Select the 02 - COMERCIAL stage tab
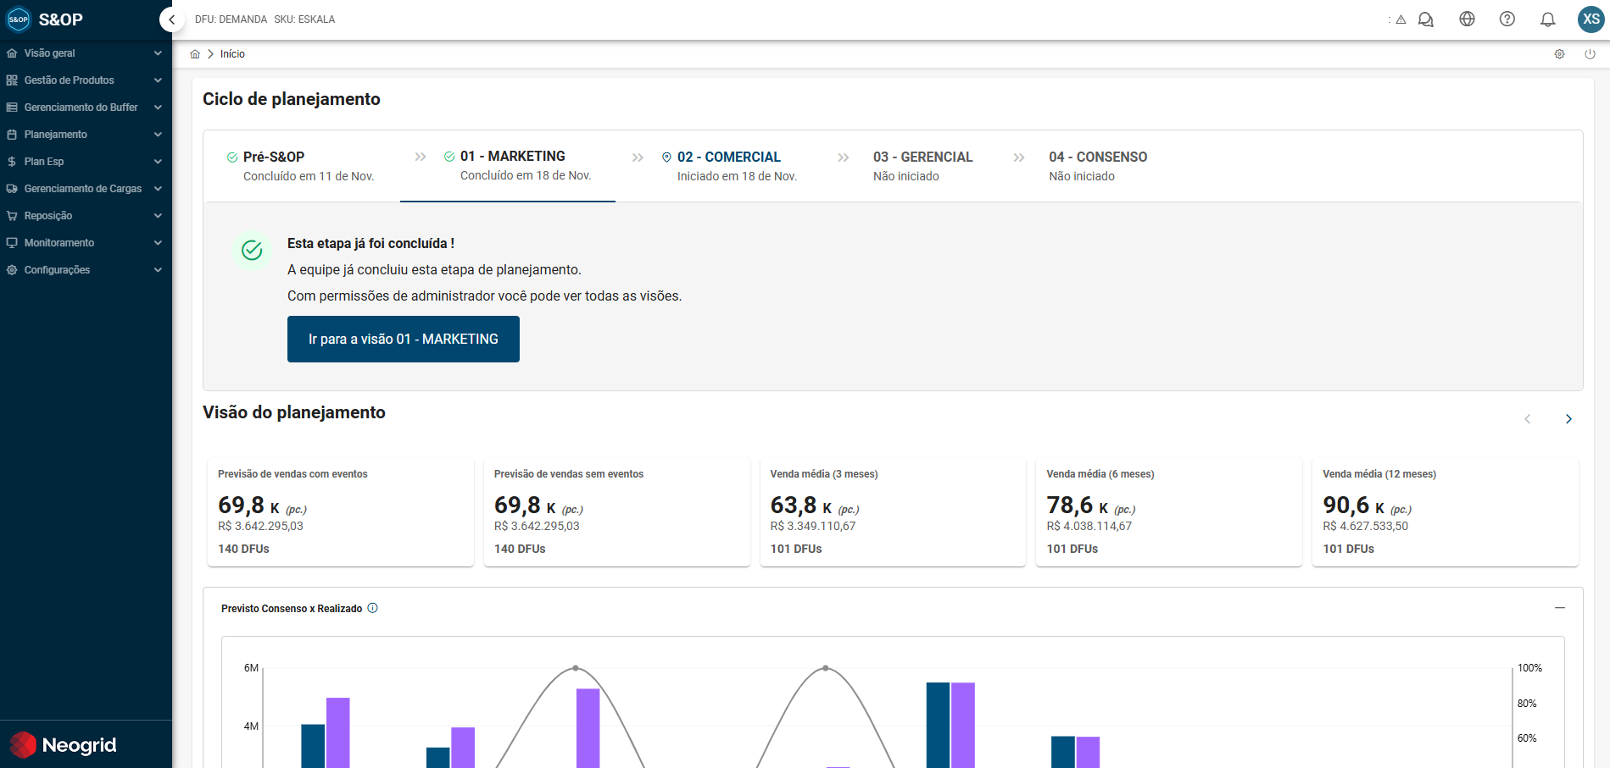 tap(729, 166)
